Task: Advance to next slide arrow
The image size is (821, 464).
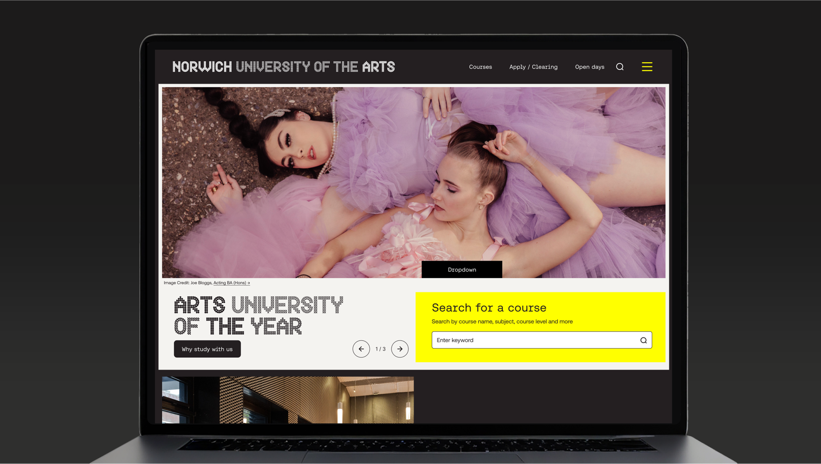Action: click(400, 349)
